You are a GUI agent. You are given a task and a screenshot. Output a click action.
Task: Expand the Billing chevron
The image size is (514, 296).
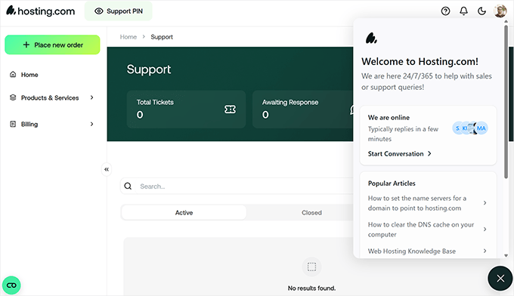coord(91,124)
